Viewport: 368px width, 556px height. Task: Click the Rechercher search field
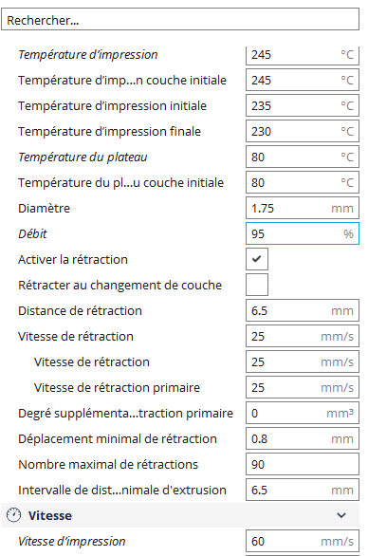pos(180,20)
